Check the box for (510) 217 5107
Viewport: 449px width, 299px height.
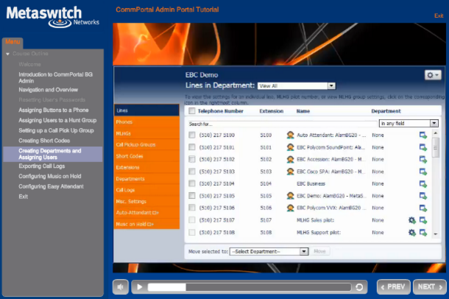tap(192, 220)
